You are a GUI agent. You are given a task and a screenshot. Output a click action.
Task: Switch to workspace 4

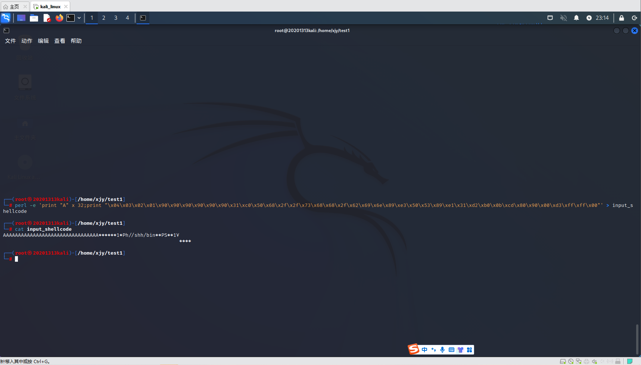pyautogui.click(x=127, y=18)
